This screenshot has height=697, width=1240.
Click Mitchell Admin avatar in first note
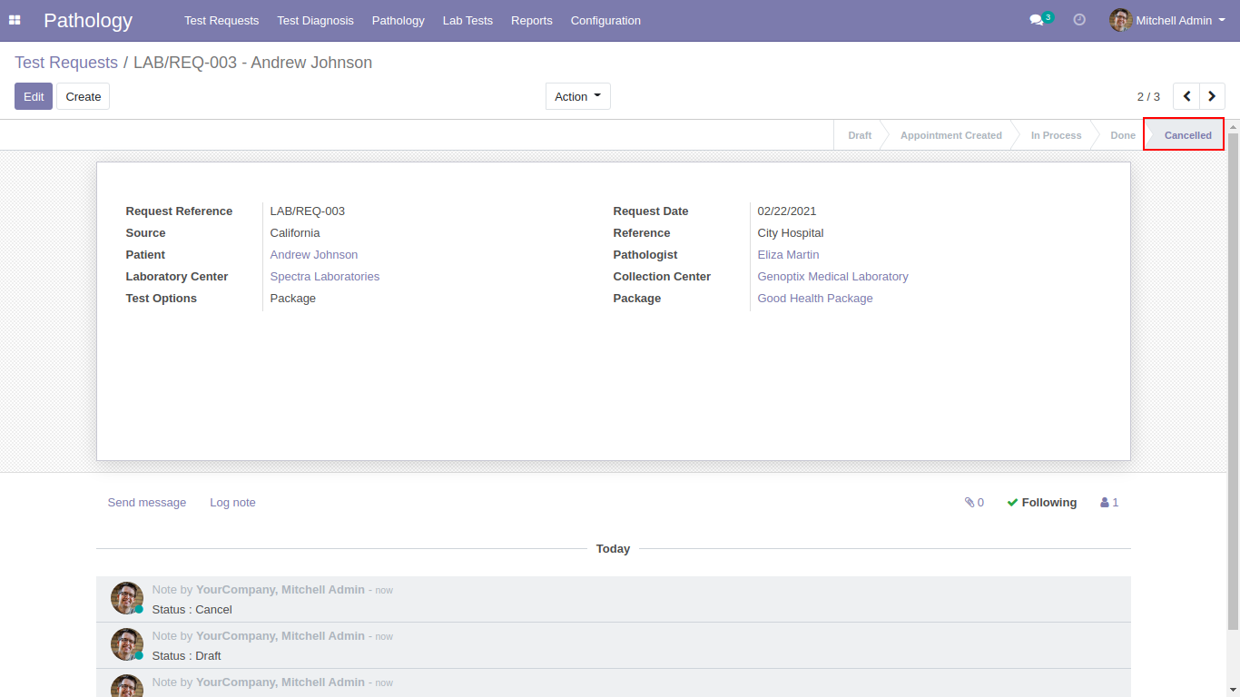click(127, 598)
